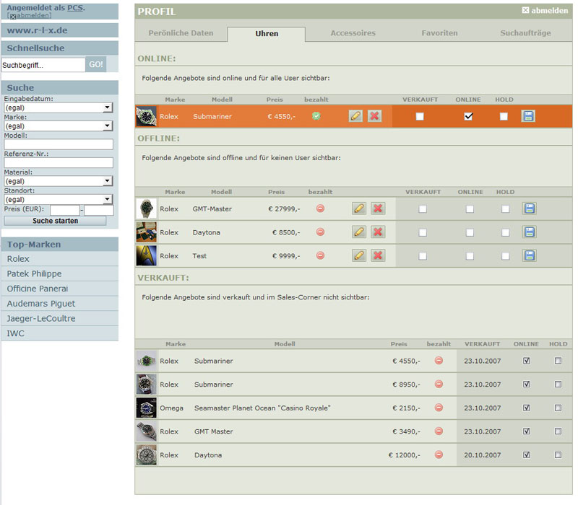This screenshot has height=505, width=578.
Task: Edit the Rolex Test offer
Action: pos(359,256)
